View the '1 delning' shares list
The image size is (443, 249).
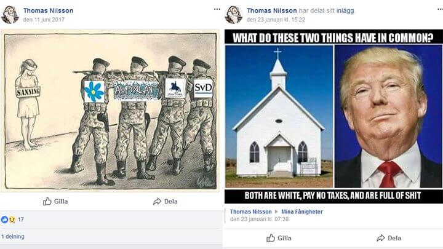13,236
